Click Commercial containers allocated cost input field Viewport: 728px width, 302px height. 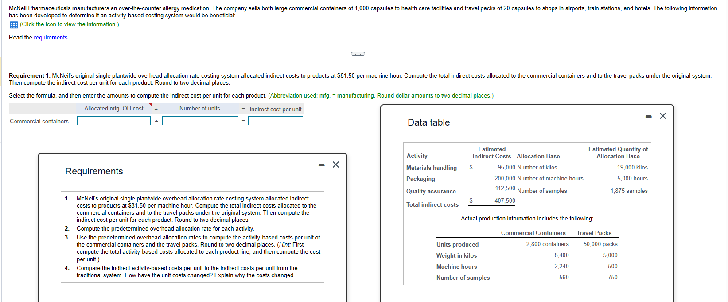[114, 121]
